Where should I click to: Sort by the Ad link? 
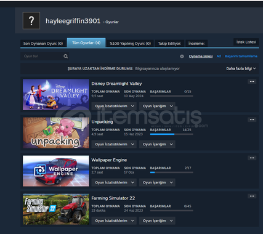[x=219, y=56]
